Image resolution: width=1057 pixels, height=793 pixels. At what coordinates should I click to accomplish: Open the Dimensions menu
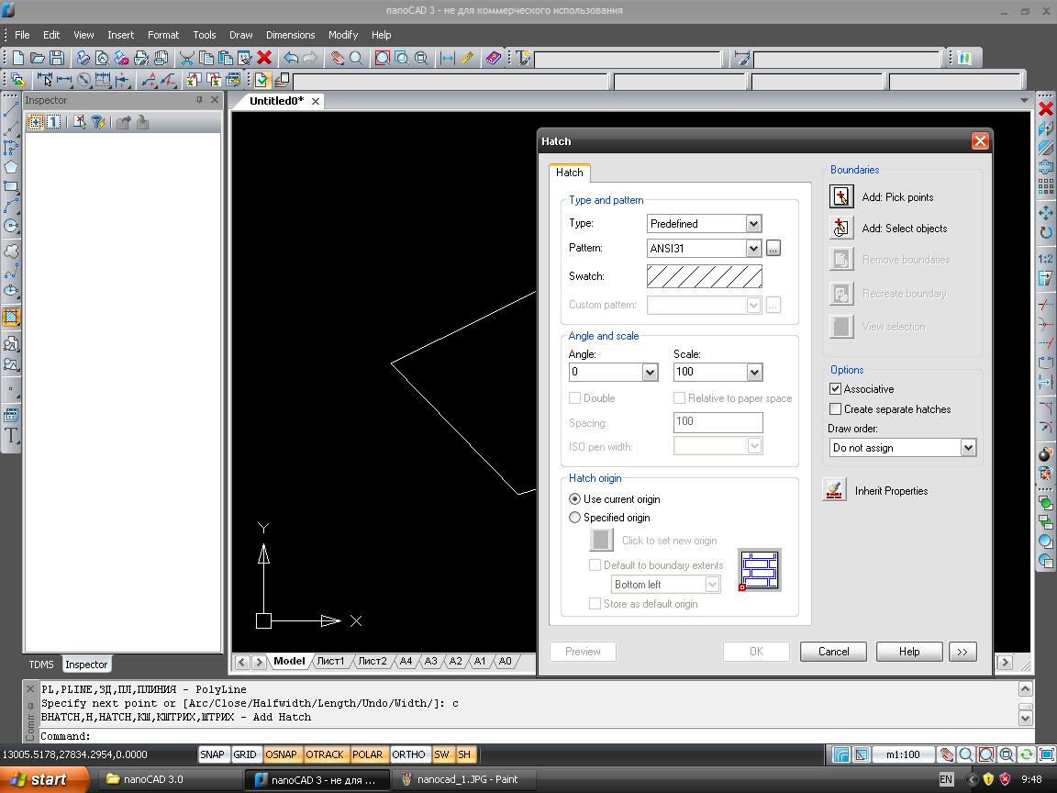(x=291, y=35)
